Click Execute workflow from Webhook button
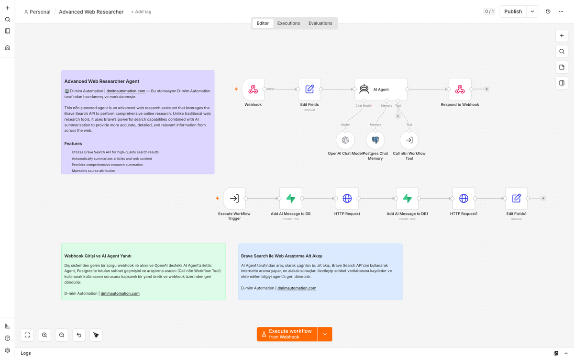574x359 pixels. click(287, 334)
